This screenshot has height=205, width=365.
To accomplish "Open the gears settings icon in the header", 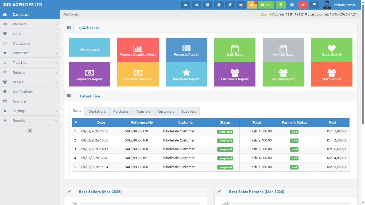I will coord(197,5).
